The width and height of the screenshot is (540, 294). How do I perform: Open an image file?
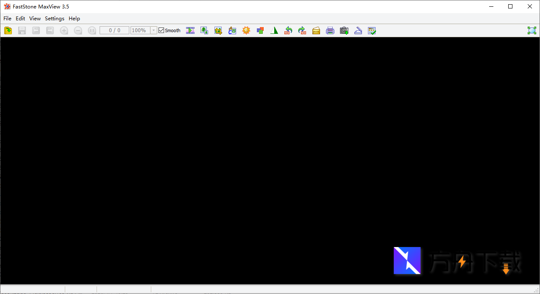tap(8, 30)
